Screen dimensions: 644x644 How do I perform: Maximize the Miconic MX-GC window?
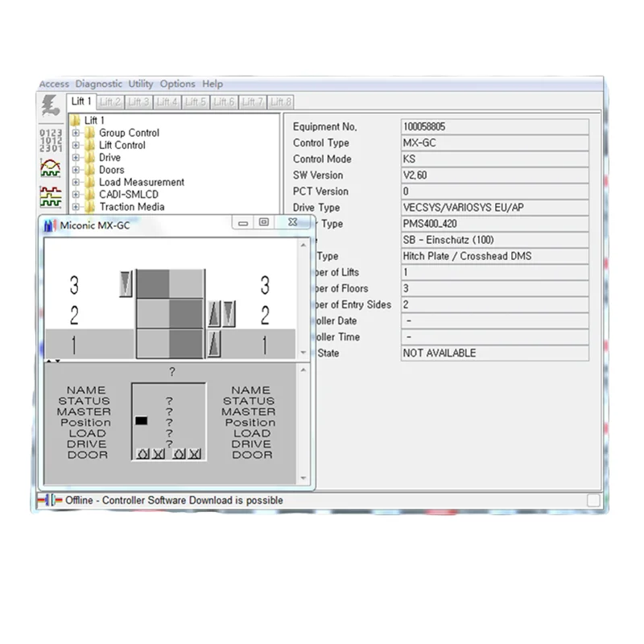[264, 222]
